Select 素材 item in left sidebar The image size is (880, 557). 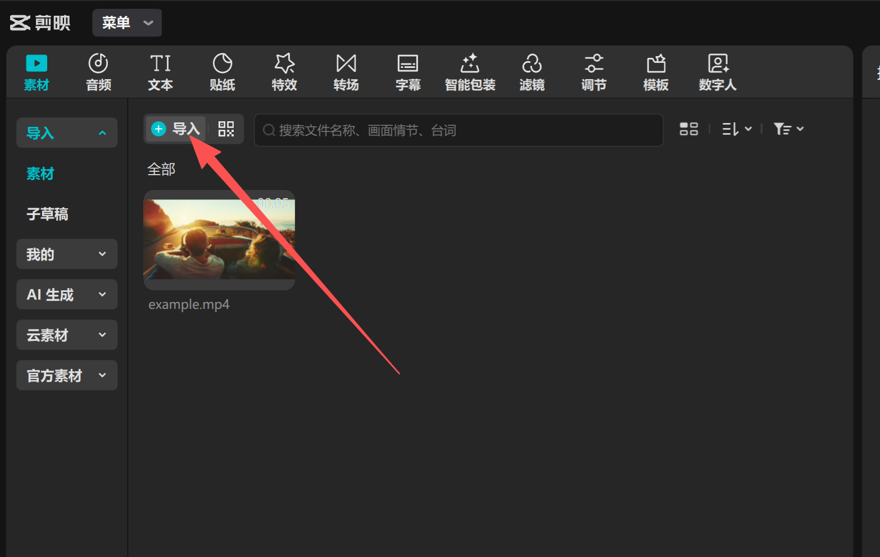40,174
